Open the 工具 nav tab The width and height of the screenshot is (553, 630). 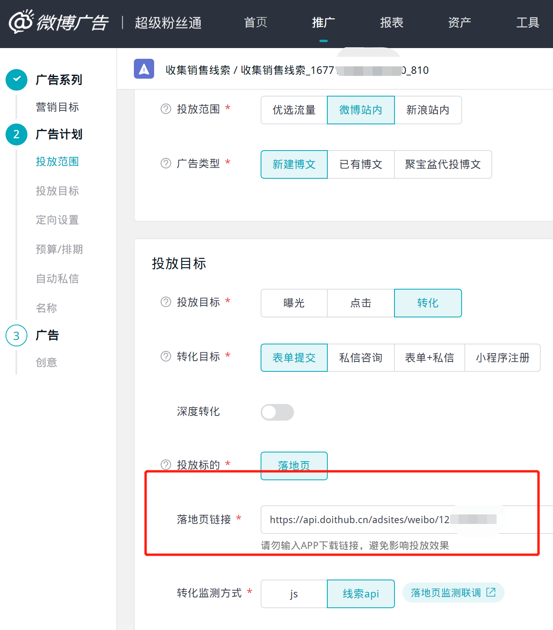528,22
